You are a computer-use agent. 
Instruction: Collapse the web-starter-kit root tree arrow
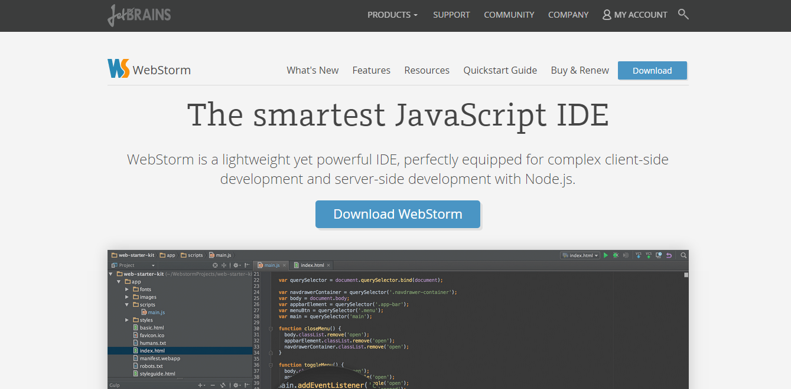point(111,274)
